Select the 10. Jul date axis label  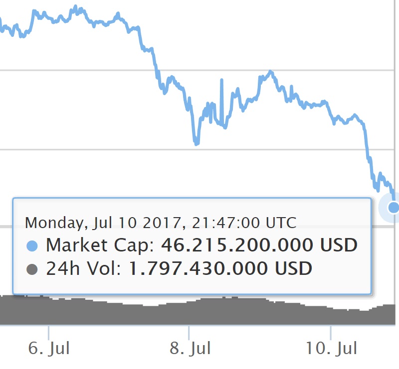point(331,348)
